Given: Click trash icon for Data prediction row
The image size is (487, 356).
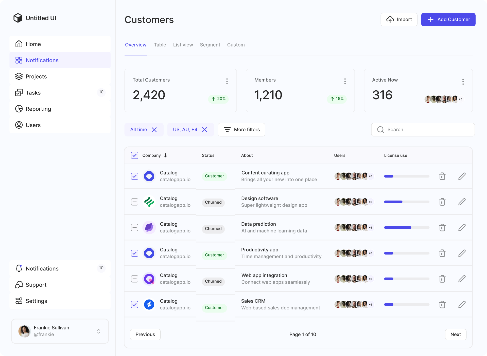Looking at the screenshot, I should [x=442, y=227].
